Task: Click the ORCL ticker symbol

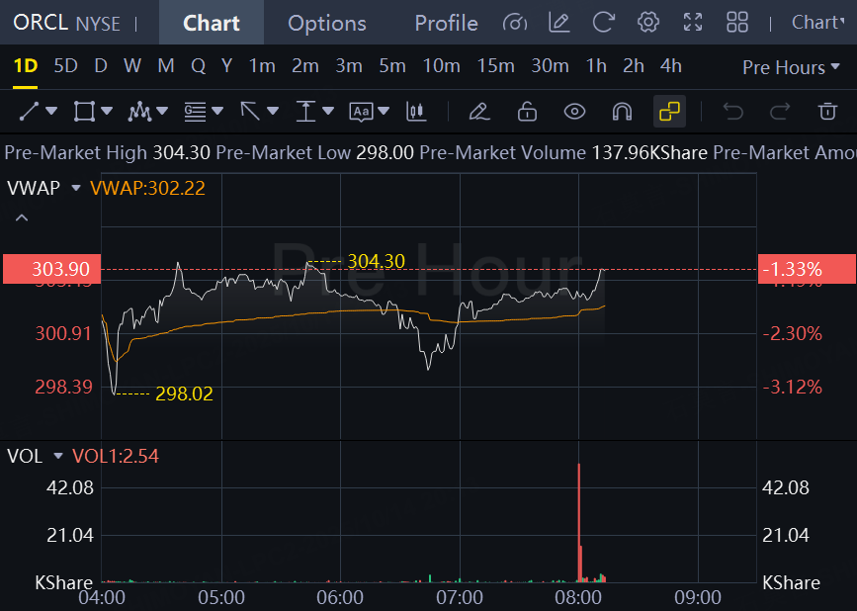Action: [x=41, y=23]
